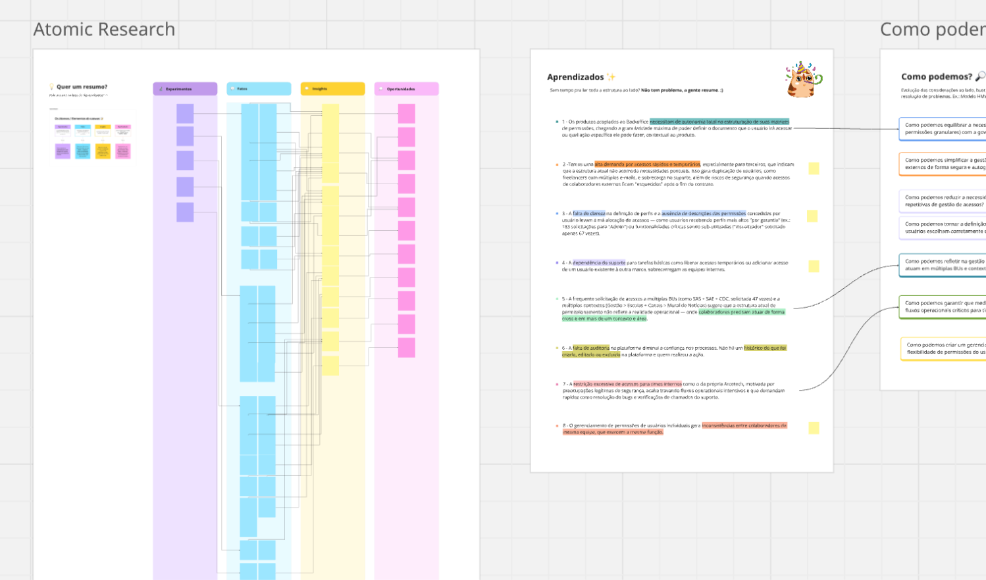
Task: Select the yellow sticky beside learning 2
Action: 814,168
